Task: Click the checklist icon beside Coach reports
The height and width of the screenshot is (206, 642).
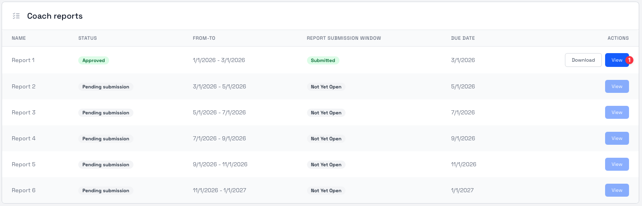Action: [x=16, y=16]
